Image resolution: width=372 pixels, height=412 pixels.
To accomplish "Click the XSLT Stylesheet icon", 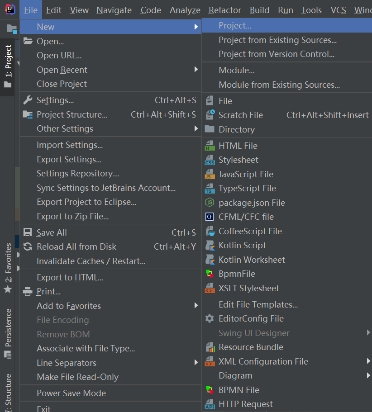I will click(210, 289).
